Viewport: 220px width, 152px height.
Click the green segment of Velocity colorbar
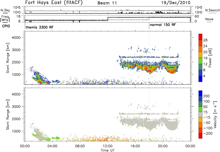pos(200,109)
